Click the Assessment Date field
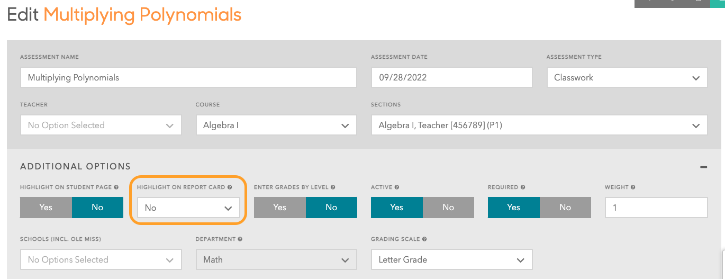 pos(451,78)
